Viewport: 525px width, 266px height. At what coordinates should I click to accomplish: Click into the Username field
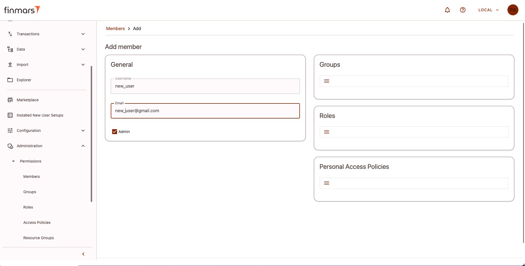tap(205, 86)
